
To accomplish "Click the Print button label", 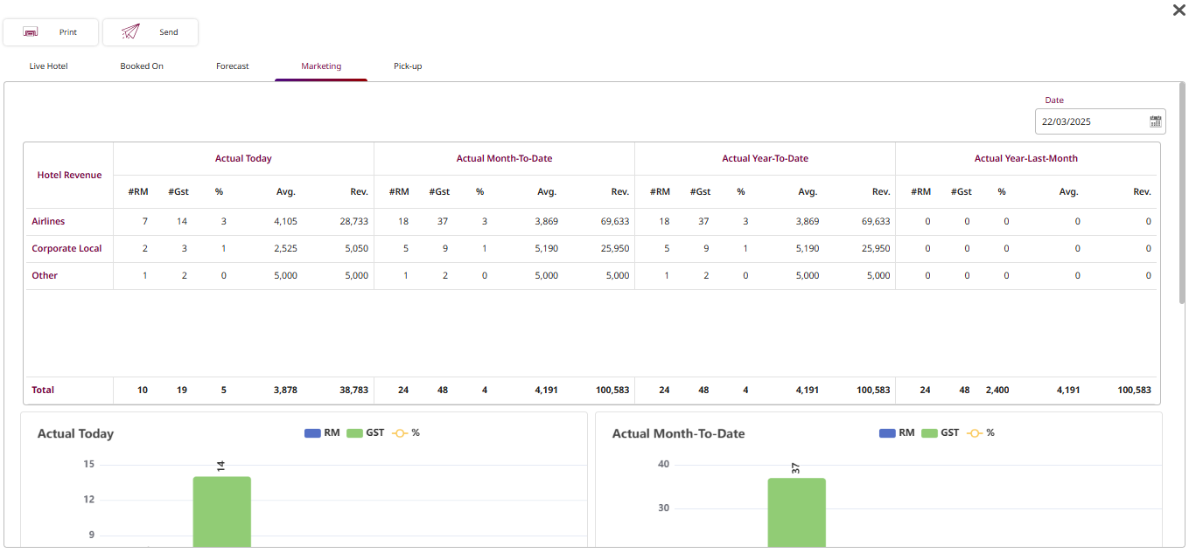I will (x=68, y=32).
